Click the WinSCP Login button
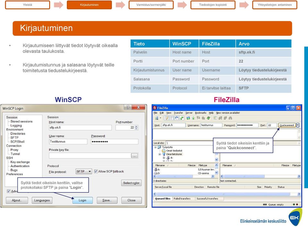The width and height of the screenshot is (308, 227). tap(82, 200)
